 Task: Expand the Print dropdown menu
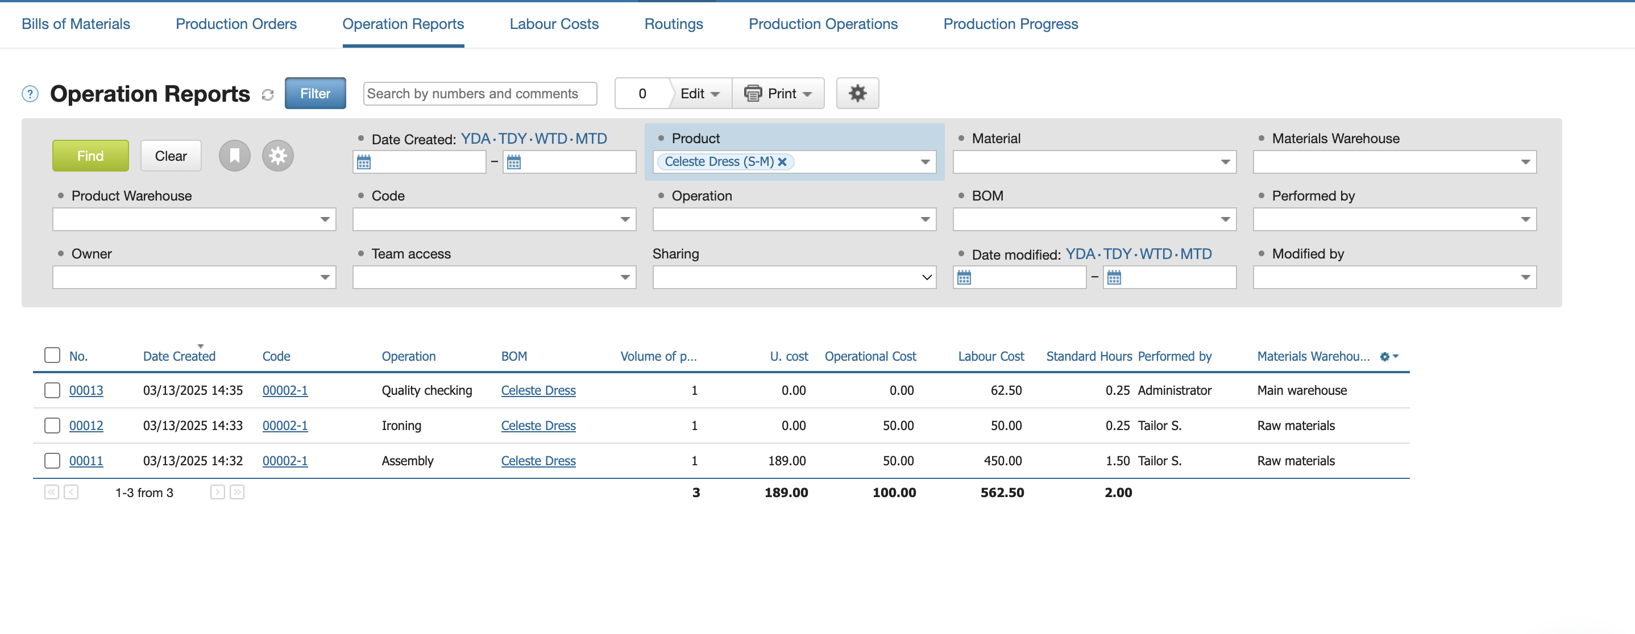(x=778, y=93)
